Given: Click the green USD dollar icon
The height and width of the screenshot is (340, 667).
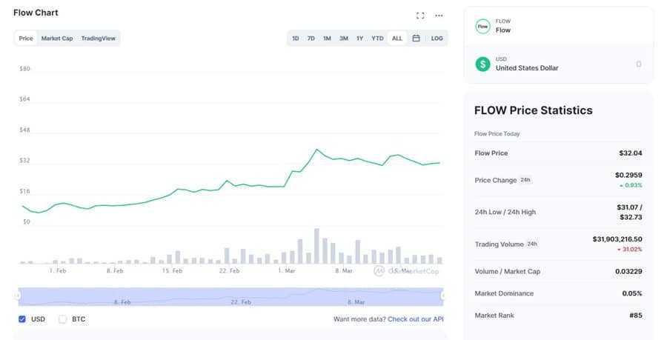Looking at the screenshot, I should pyautogui.click(x=482, y=64).
